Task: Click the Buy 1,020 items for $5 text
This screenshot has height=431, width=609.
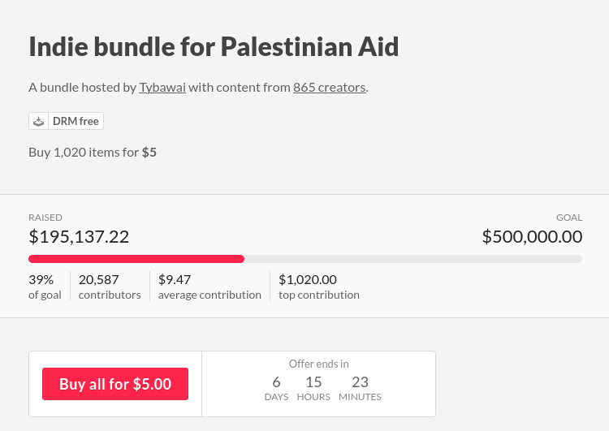Action: (x=93, y=153)
